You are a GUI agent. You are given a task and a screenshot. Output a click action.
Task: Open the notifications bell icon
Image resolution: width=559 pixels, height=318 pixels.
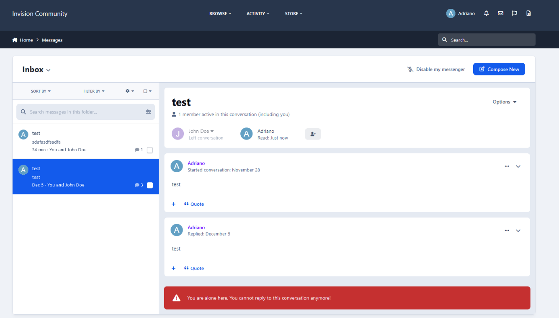point(486,13)
